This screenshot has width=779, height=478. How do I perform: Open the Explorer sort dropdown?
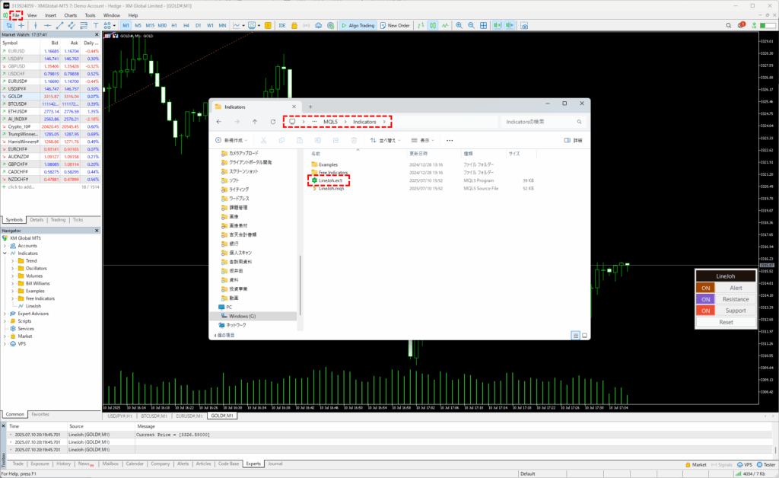click(385, 141)
